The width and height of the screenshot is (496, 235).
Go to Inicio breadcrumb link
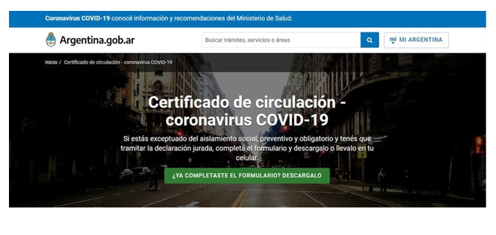(x=51, y=62)
